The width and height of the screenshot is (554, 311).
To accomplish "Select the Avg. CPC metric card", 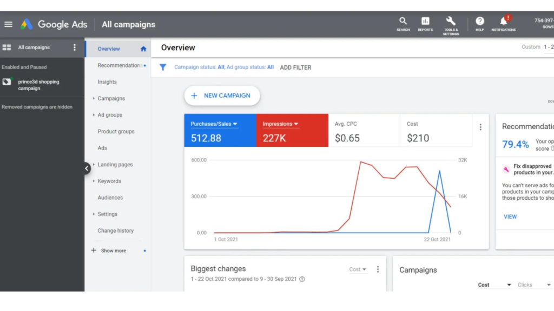I will pos(364,130).
